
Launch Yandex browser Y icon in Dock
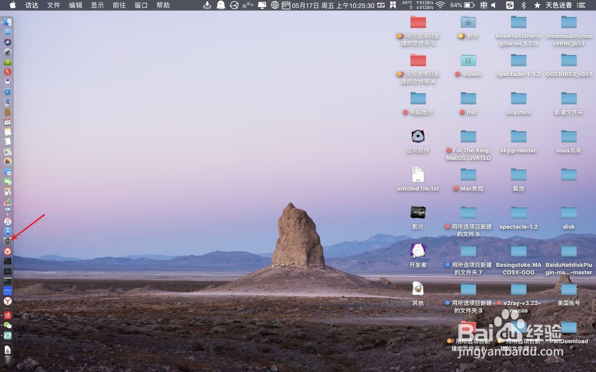coord(8,301)
